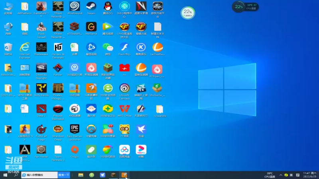Open taskbar search magnifier

click(16, 175)
